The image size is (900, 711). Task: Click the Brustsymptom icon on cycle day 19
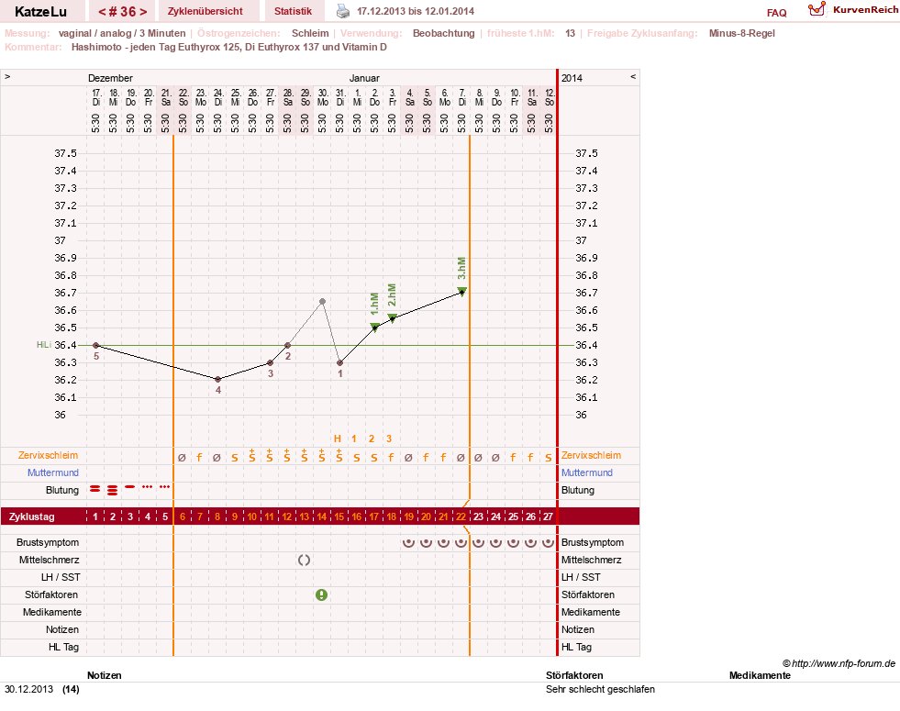click(408, 542)
